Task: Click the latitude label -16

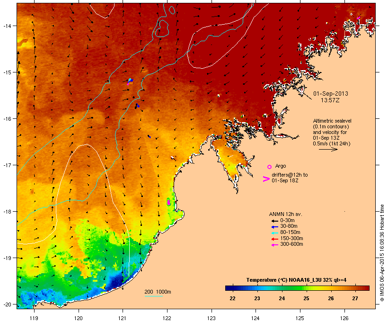Action: (x=7, y=119)
